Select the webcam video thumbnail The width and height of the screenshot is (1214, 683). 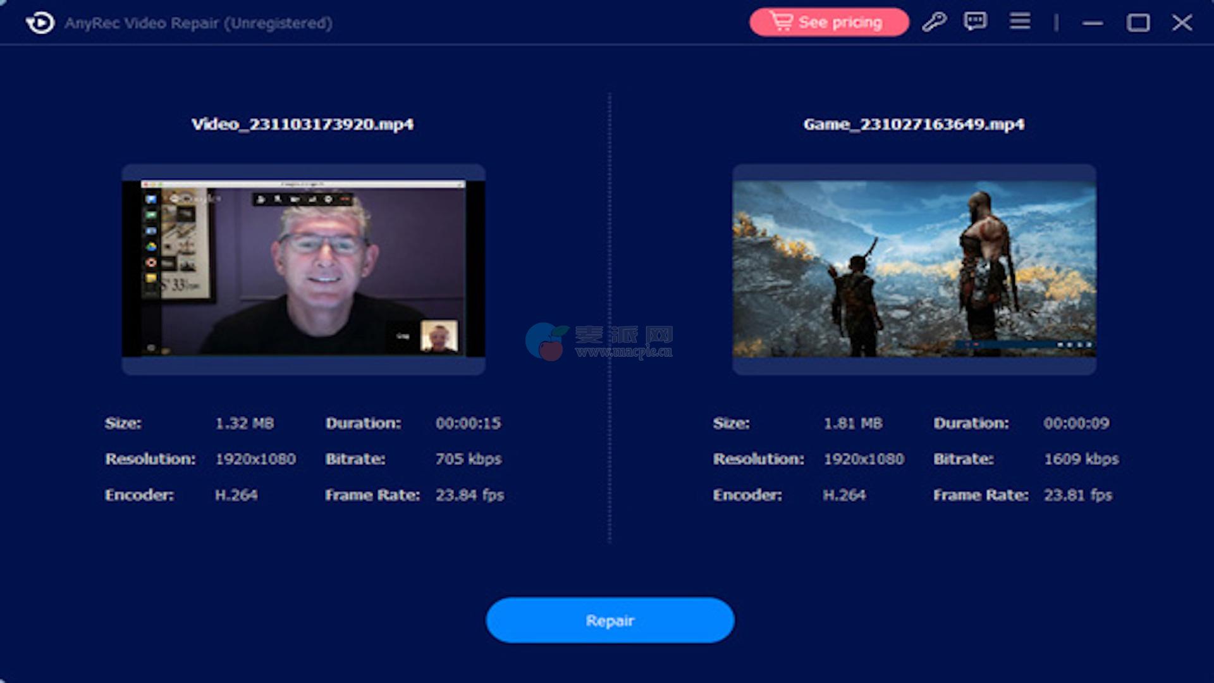[303, 269]
